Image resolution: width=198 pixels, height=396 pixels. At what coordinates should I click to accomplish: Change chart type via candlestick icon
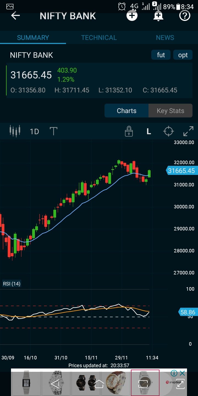(15, 131)
